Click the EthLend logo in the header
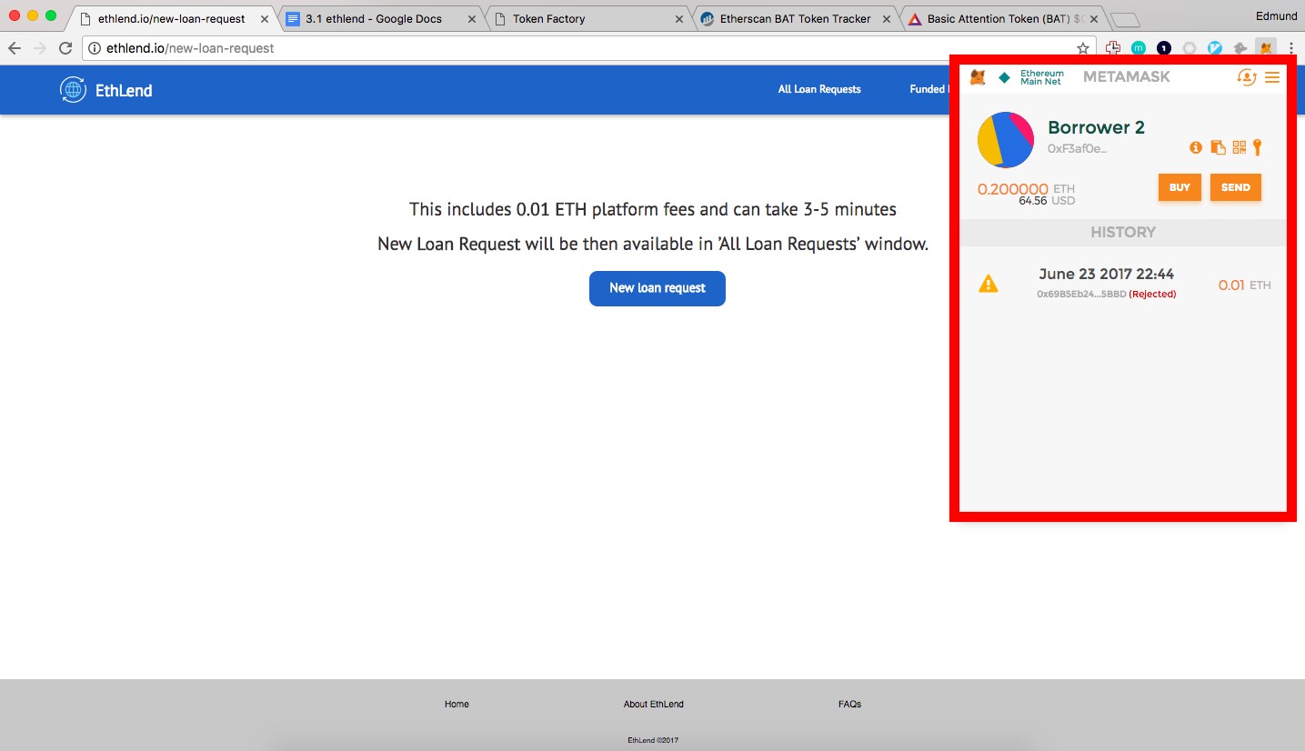1305x751 pixels. 106,90
